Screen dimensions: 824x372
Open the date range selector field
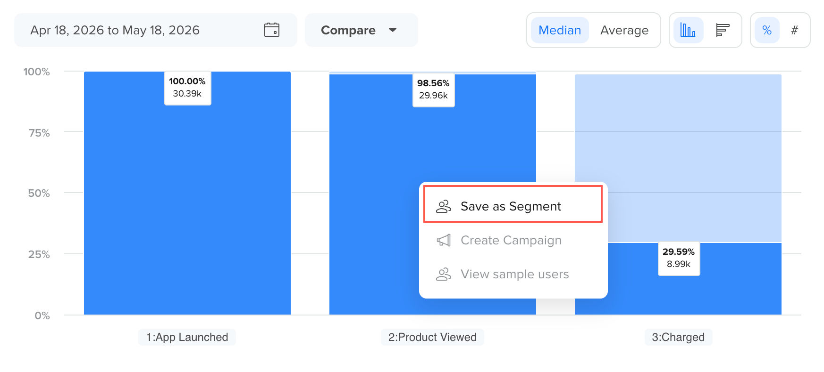156,30
